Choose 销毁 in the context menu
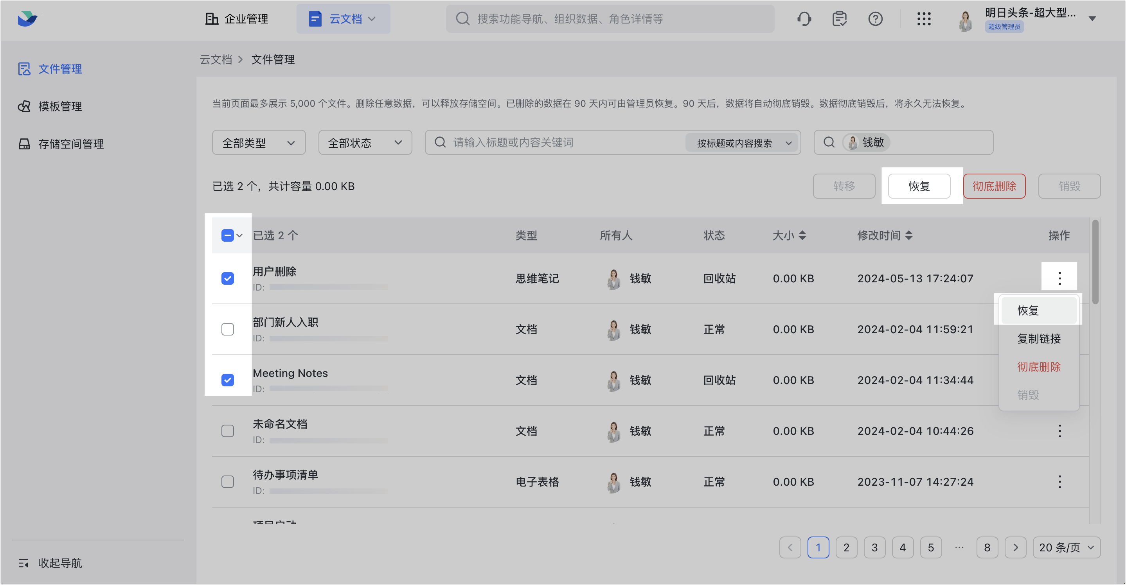 pyautogui.click(x=1039, y=395)
